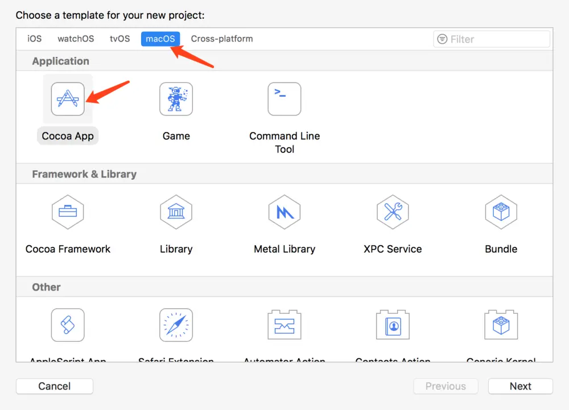Choose the Game template icon
This screenshot has width=569, height=410.
(176, 99)
